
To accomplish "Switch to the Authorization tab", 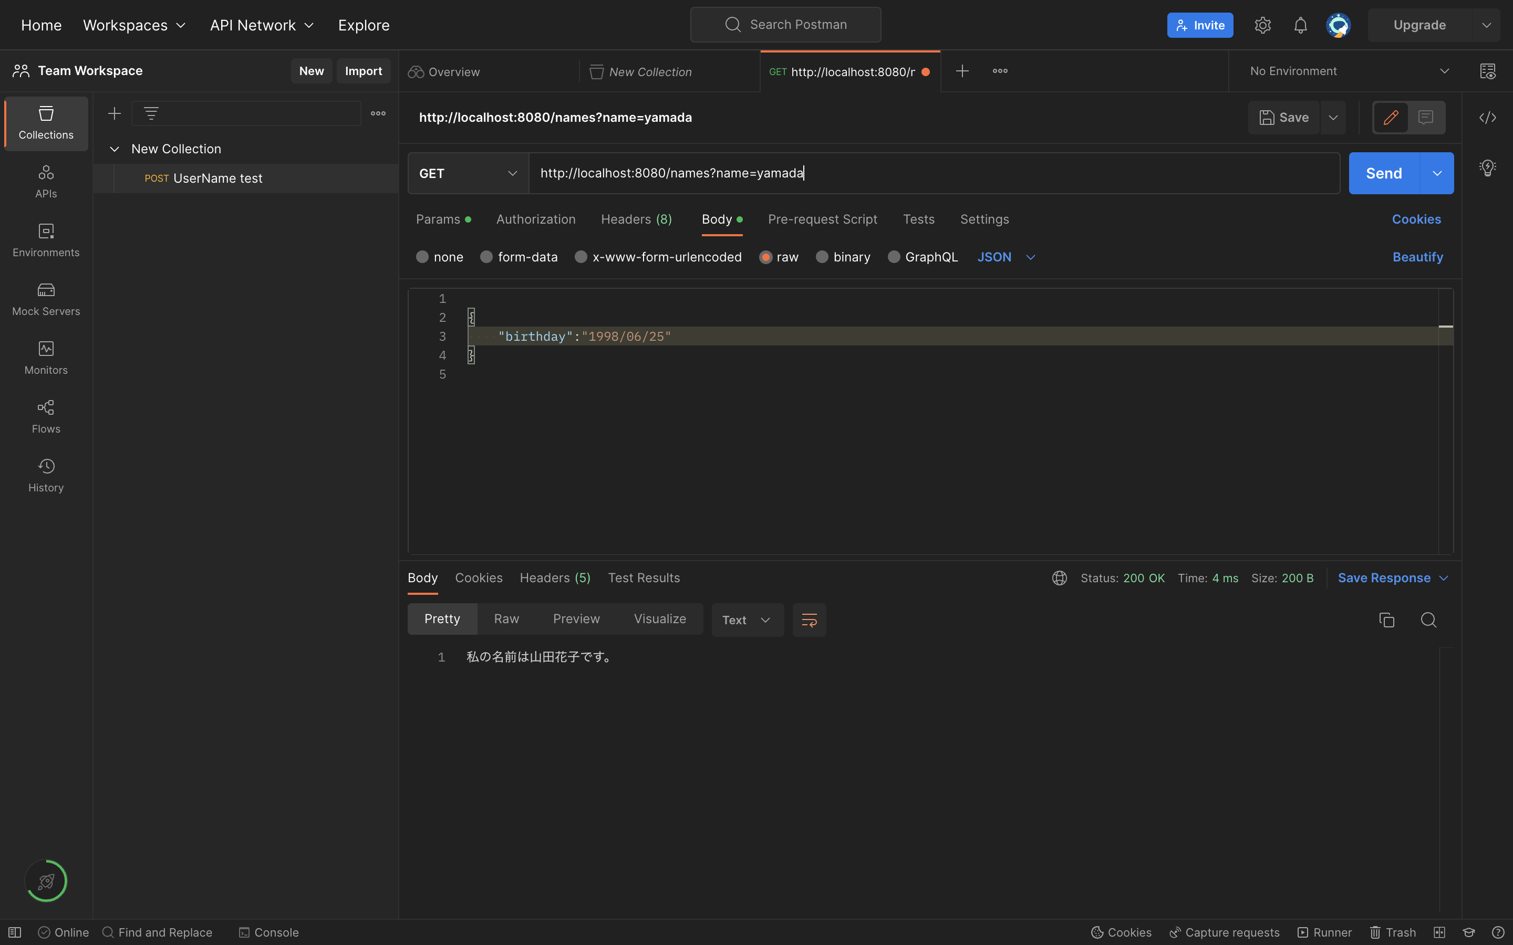I will [536, 219].
